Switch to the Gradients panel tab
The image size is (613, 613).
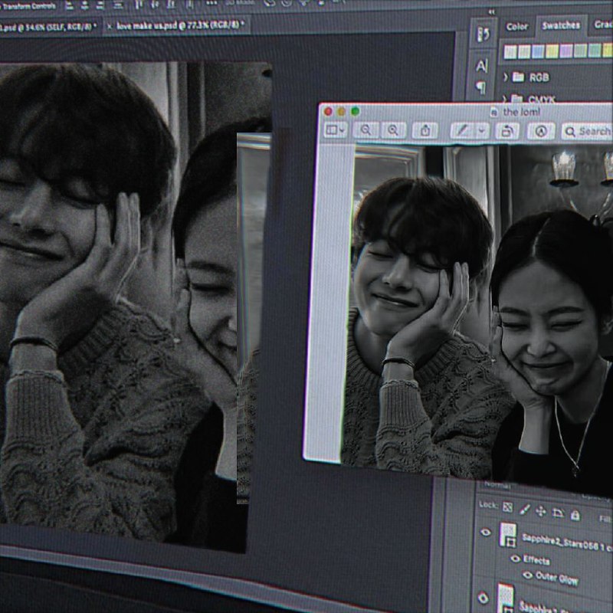603,25
